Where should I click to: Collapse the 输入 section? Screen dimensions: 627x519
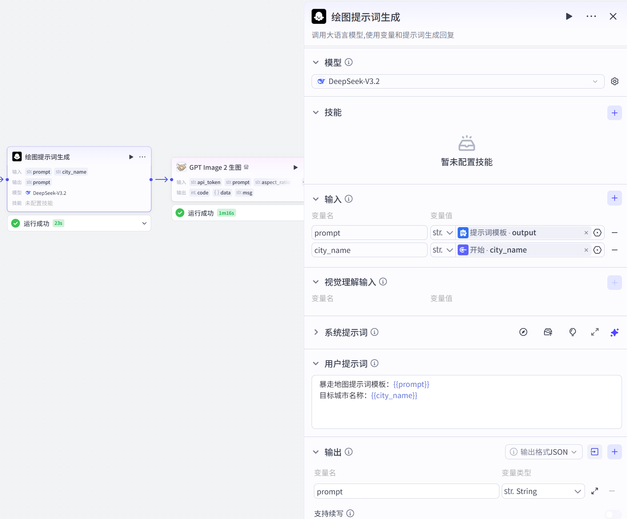point(316,199)
